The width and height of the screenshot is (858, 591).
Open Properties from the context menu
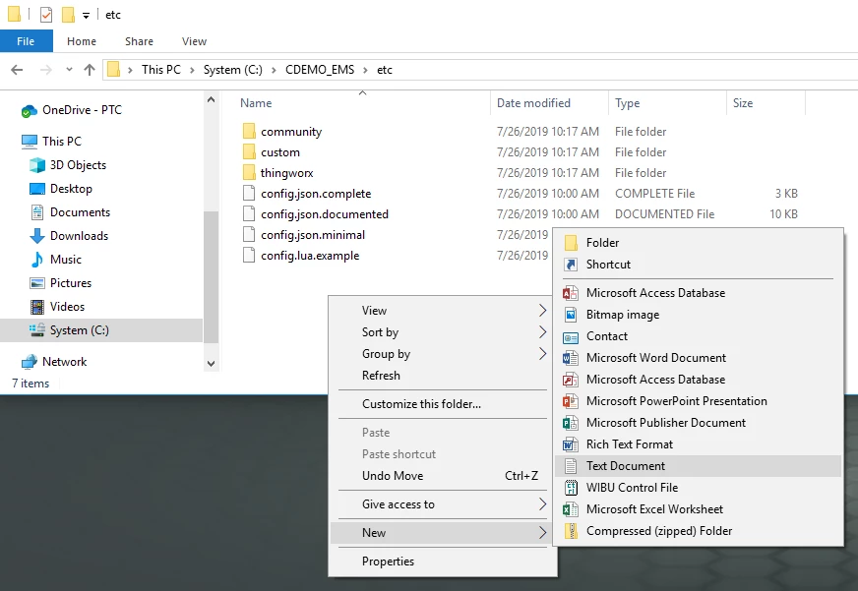coord(443,561)
